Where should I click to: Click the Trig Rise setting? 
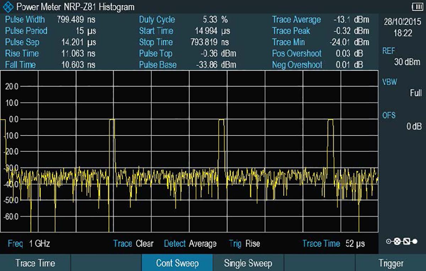244,244
